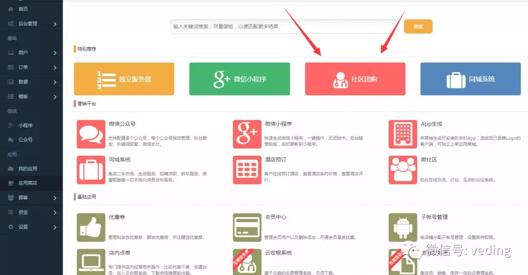The width and height of the screenshot is (528, 275).
Task: Open the 同城系统 red briefcase app icon
Action: (x=91, y=170)
